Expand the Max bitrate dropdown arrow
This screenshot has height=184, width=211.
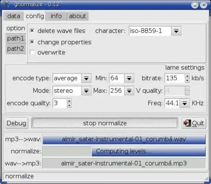click(129, 91)
